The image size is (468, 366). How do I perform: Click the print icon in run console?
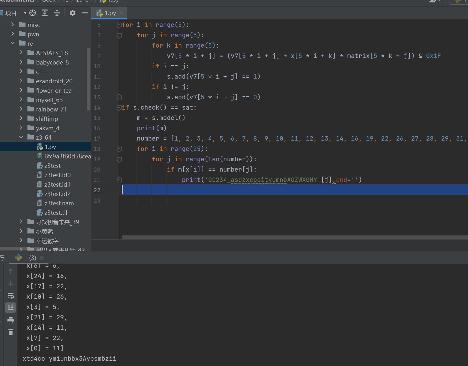(x=11, y=320)
